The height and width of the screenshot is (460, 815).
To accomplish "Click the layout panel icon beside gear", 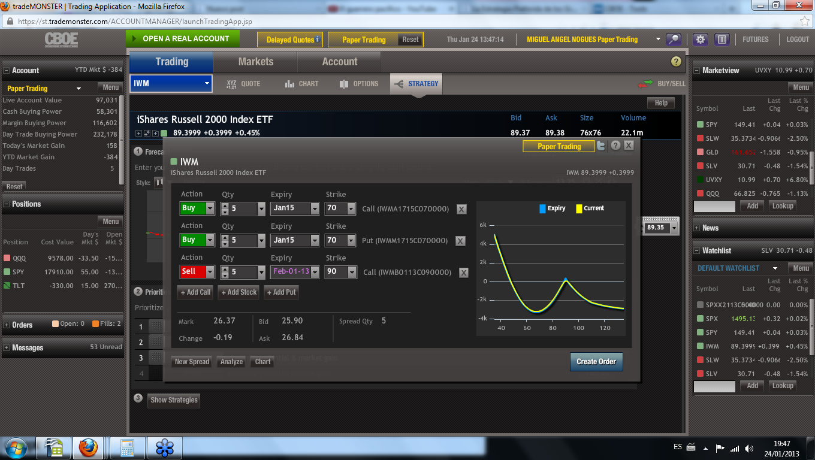I will [x=722, y=40].
